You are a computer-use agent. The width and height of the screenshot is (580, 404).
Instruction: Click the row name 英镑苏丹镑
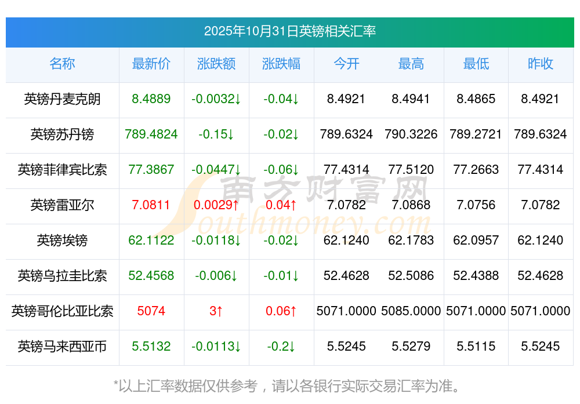pyautogui.click(x=62, y=134)
